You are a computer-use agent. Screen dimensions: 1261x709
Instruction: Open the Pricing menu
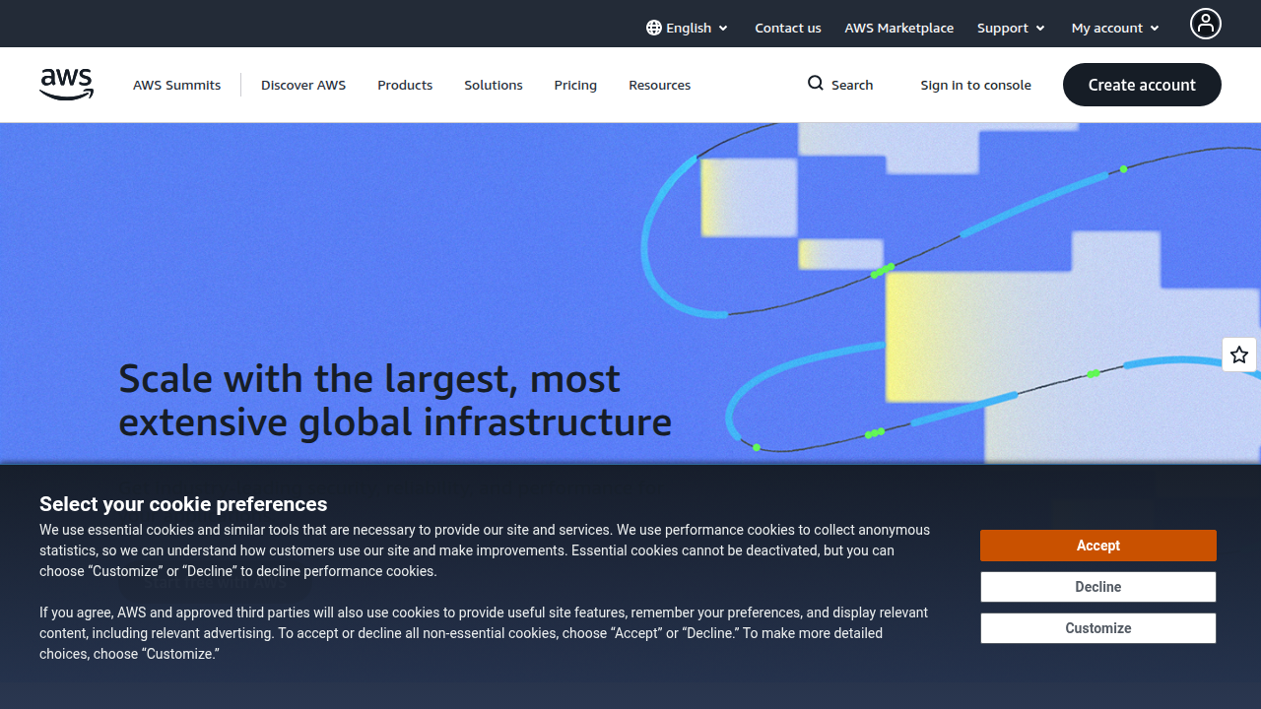575,85
